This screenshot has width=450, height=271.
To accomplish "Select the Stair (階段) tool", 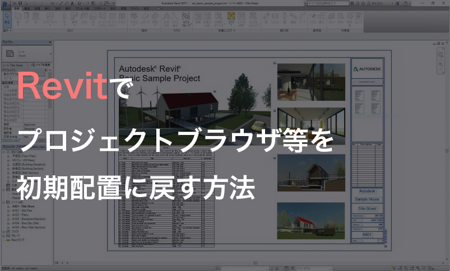I will [x=155, y=18].
